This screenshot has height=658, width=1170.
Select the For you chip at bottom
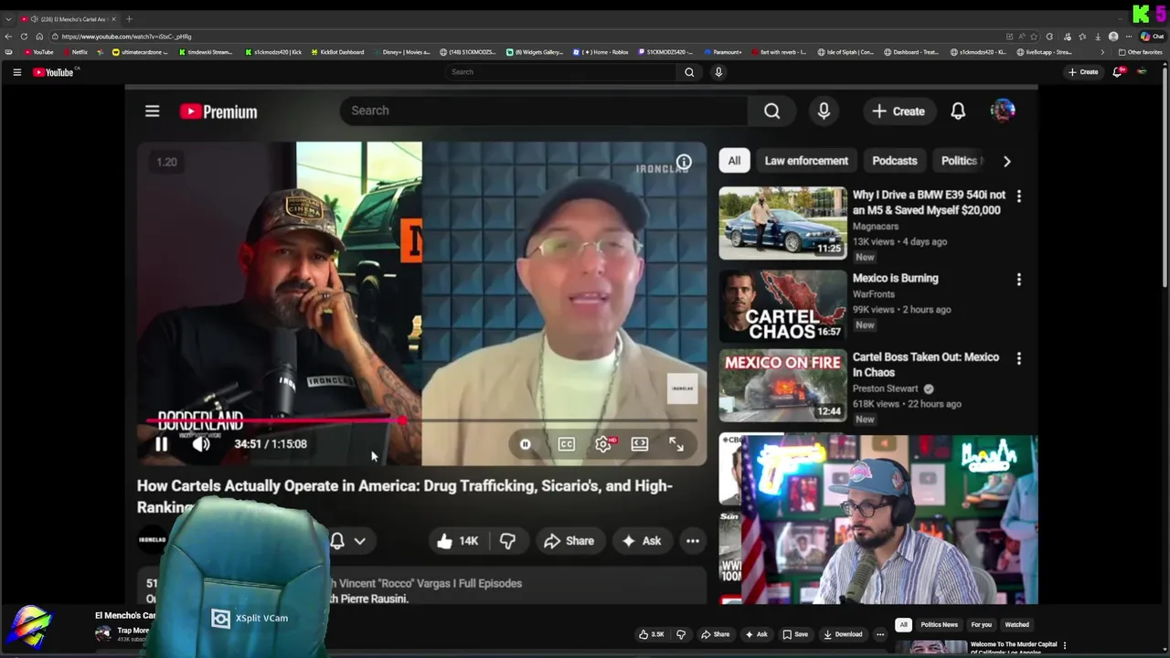[x=982, y=625]
